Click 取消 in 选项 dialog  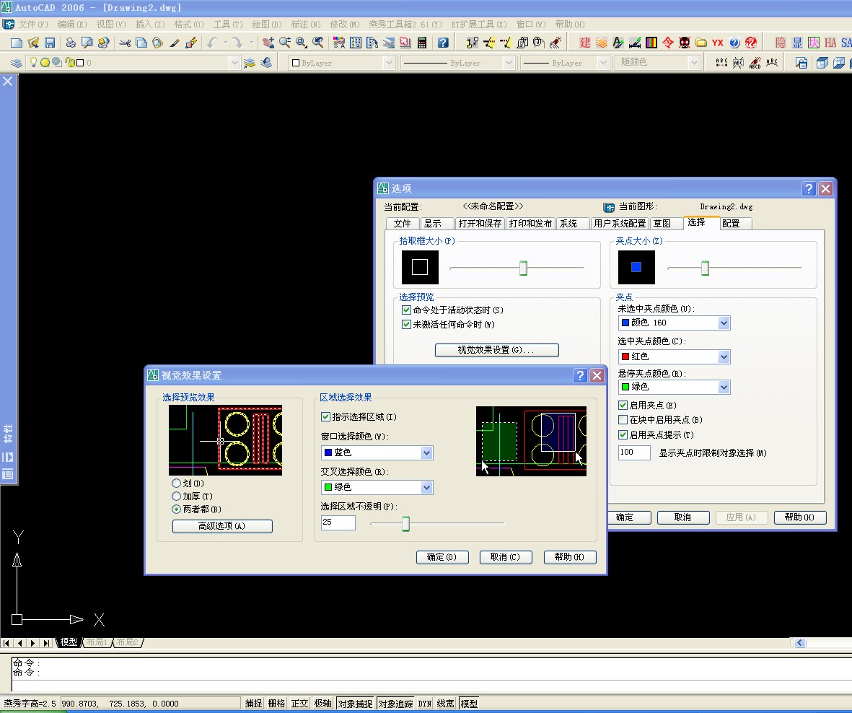point(683,517)
